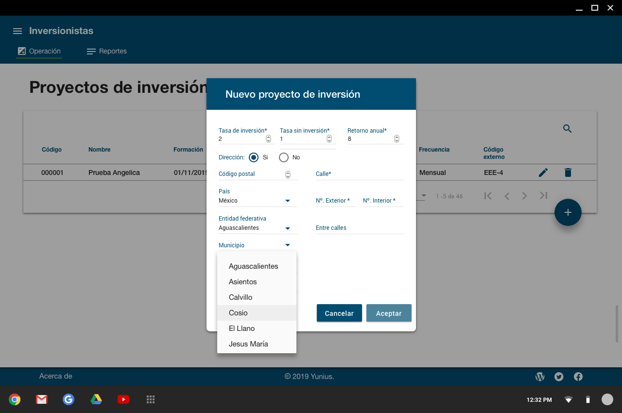
Task: Open the hamburger navigation menu
Action: [17, 31]
